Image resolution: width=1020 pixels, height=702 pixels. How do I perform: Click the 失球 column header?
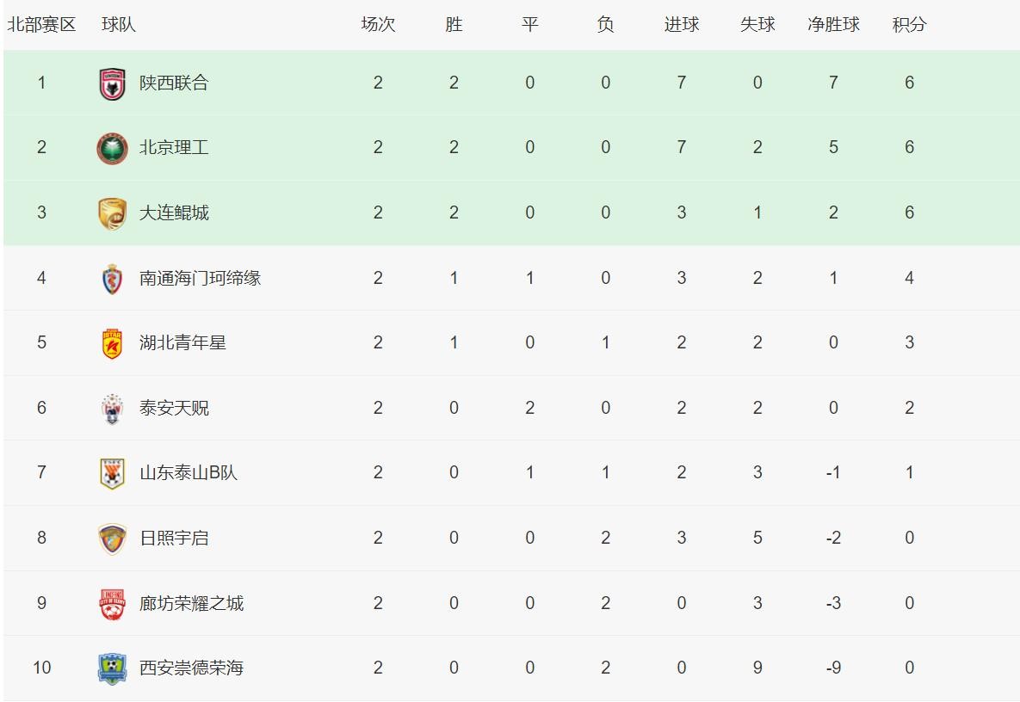[x=757, y=25]
